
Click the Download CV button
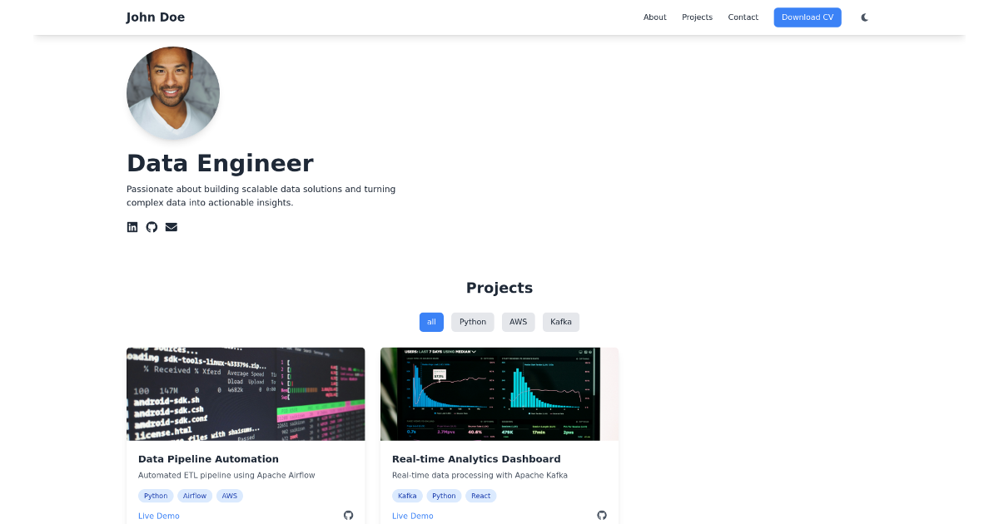click(x=807, y=17)
